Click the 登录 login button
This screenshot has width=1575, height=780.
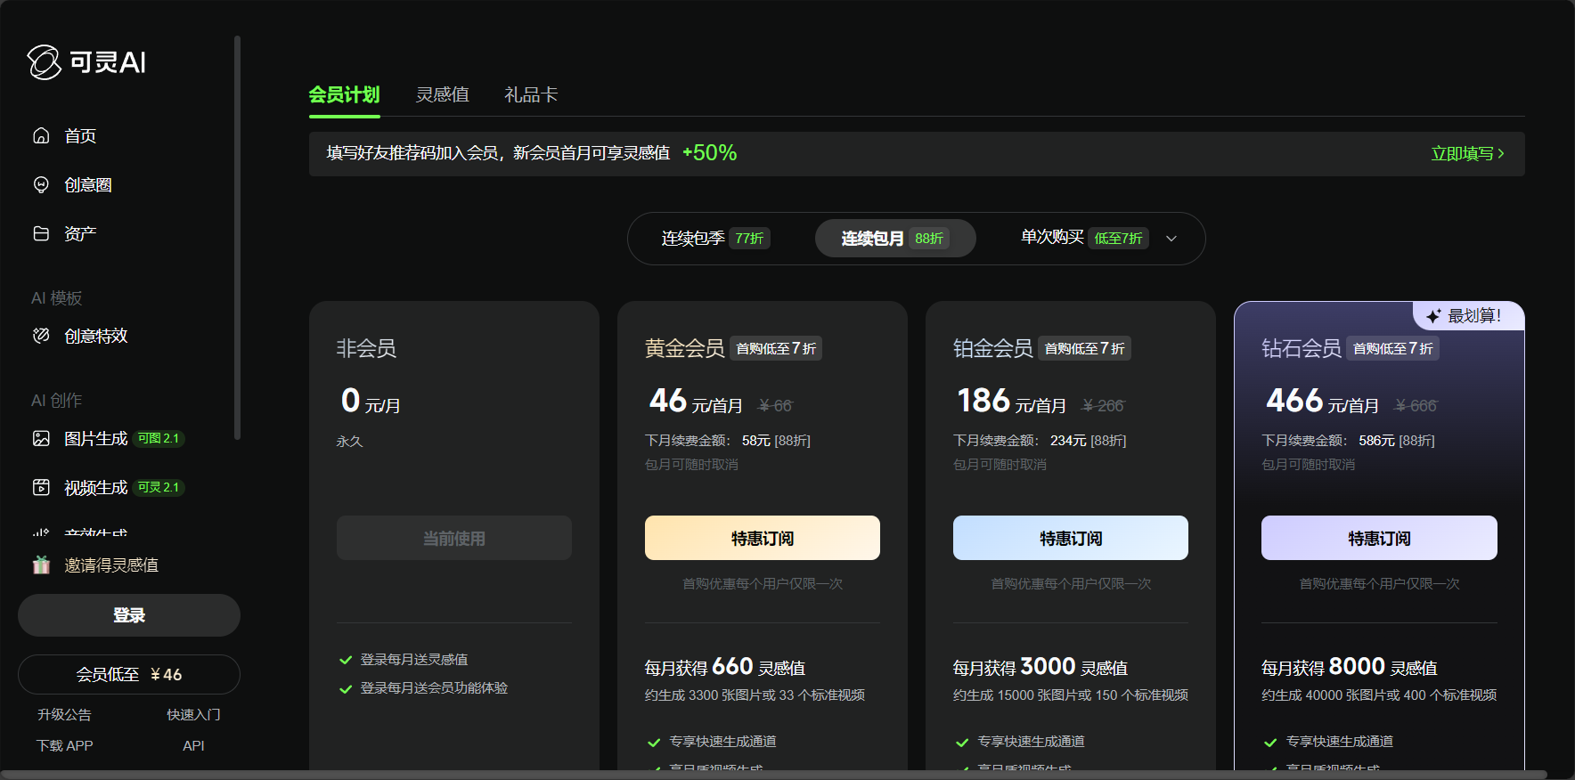(x=129, y=615)
